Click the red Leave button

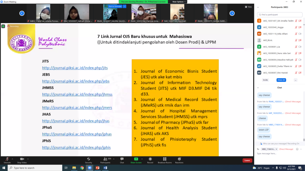pos(247,160)
